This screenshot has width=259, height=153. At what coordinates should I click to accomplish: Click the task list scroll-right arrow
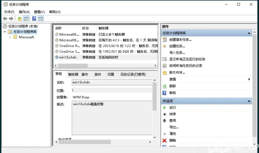click(x=155, y=66)
